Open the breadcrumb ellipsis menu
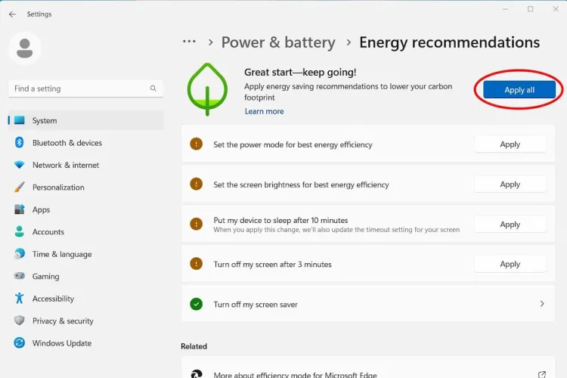 (x=189, y=42)
